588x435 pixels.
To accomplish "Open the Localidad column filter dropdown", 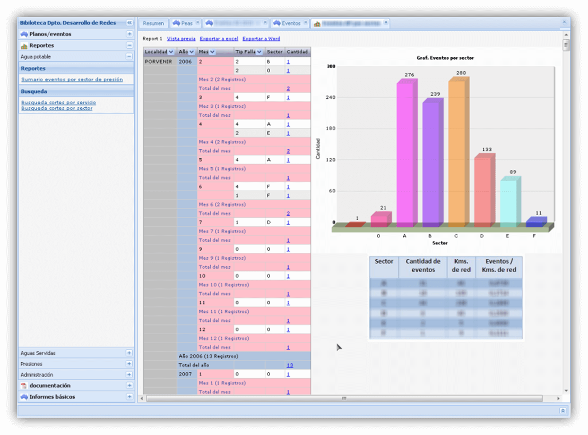I will coord(171,52).
